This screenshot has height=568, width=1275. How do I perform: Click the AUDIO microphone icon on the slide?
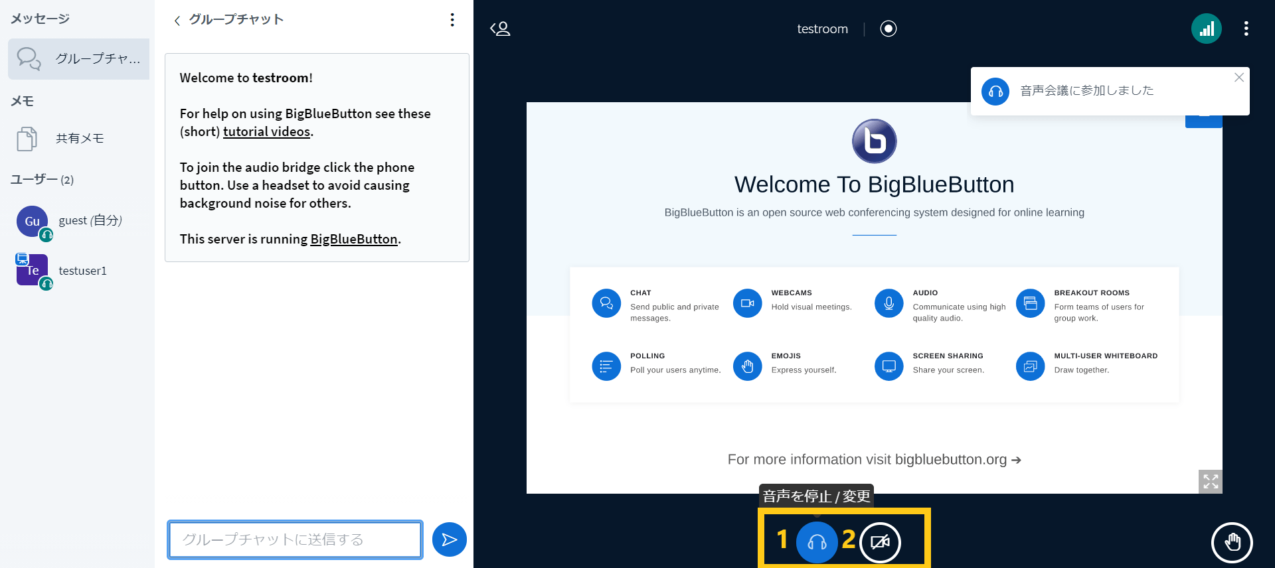point(889,303)
